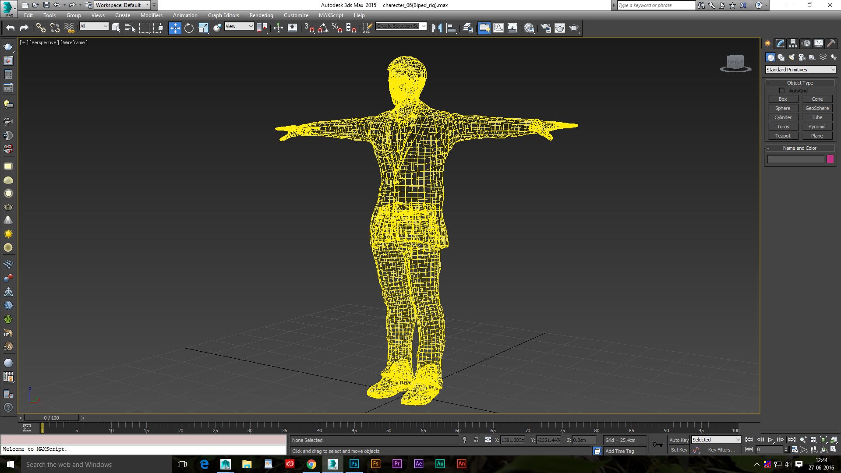
Task: Select the Select and Rotate tool
Action: coord(189,28)
